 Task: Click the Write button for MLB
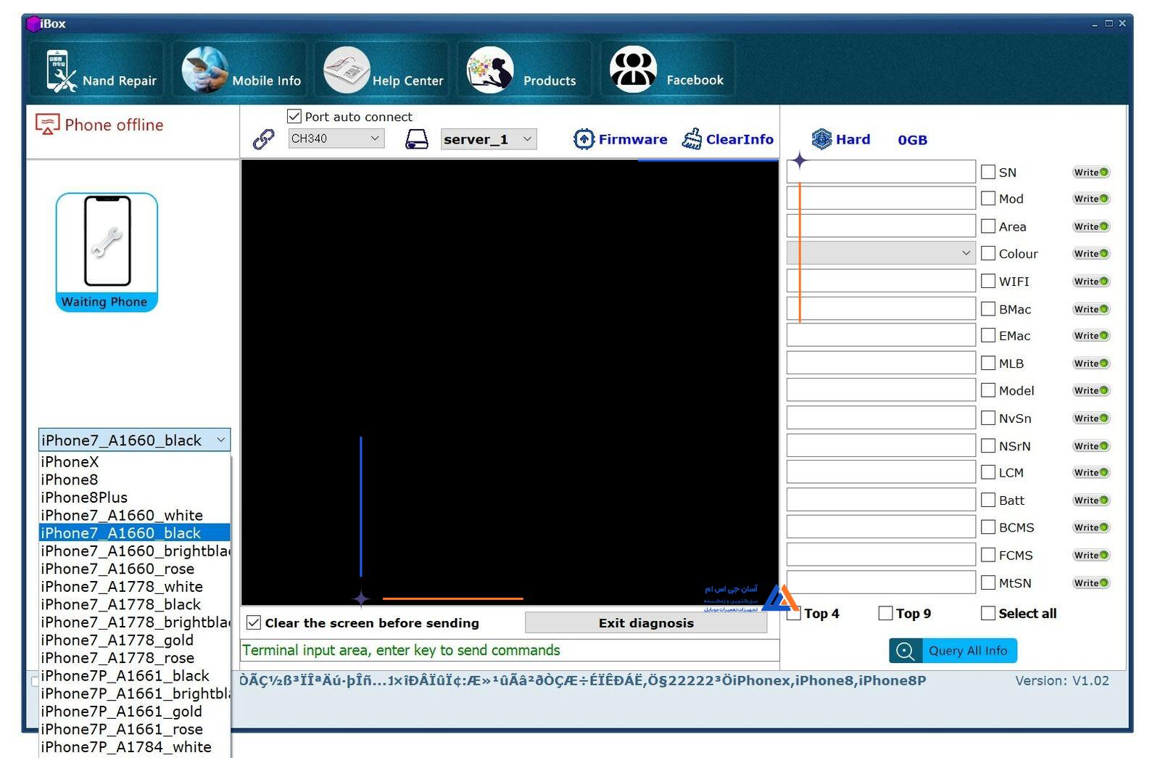pos(1091,363)
